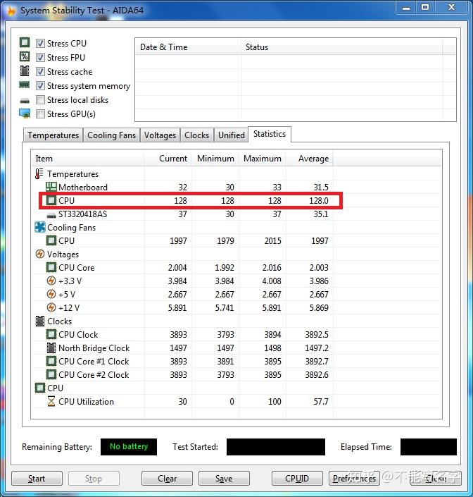Click the CPU Utilization hourglass icon

coord(51,401)
